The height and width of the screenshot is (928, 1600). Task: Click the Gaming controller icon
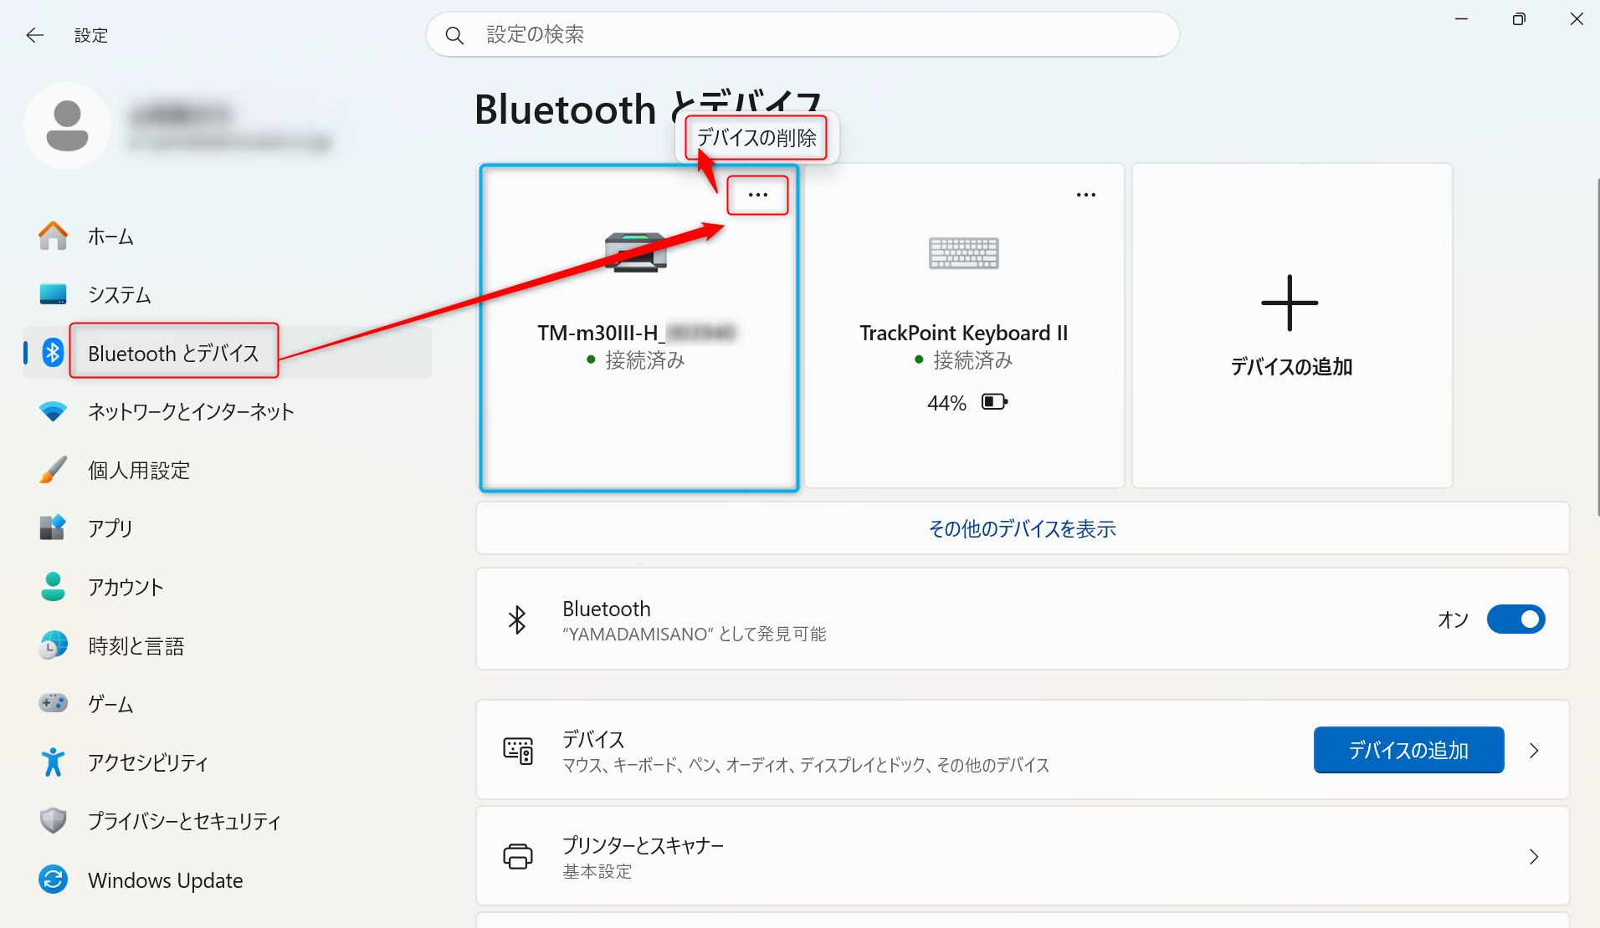point(54,703)
